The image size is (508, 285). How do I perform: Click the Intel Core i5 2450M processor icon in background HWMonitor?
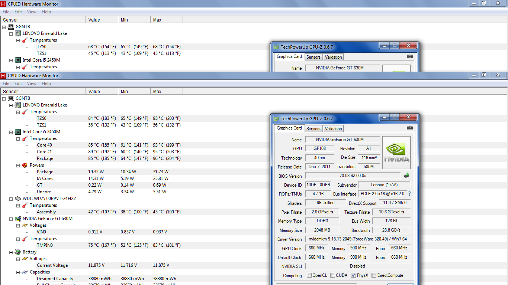tap(18, 60)
